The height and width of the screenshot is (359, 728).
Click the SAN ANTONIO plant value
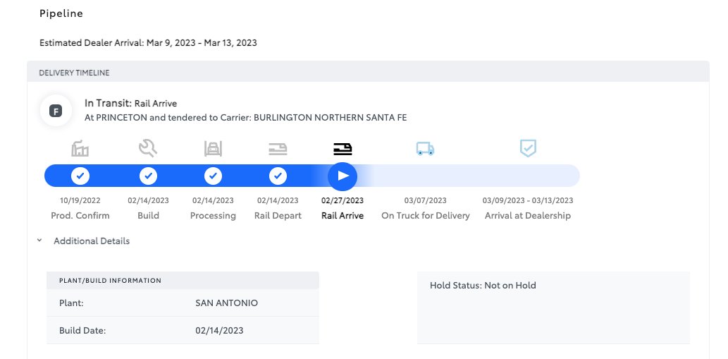pyautogui.click(x=226, y=303)
